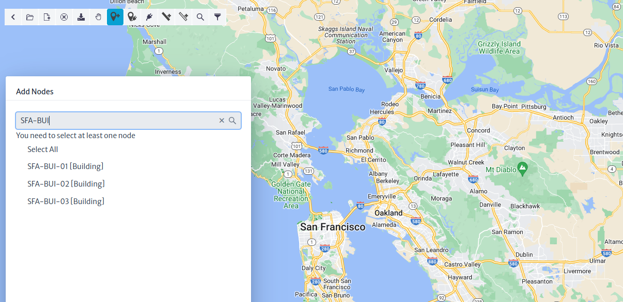The image size is (623, 302).
Task: Open the map search tool
Action: [200, 17]
